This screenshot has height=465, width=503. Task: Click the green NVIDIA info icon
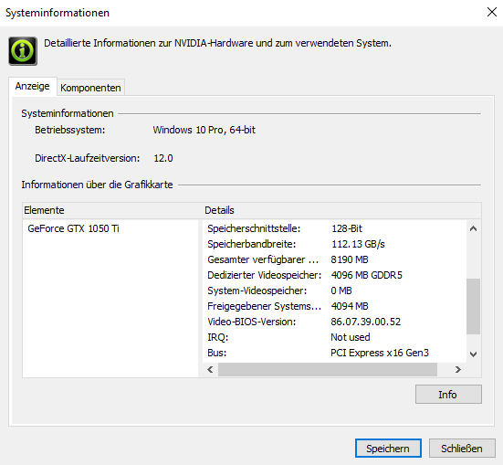[x=23, y=51]
